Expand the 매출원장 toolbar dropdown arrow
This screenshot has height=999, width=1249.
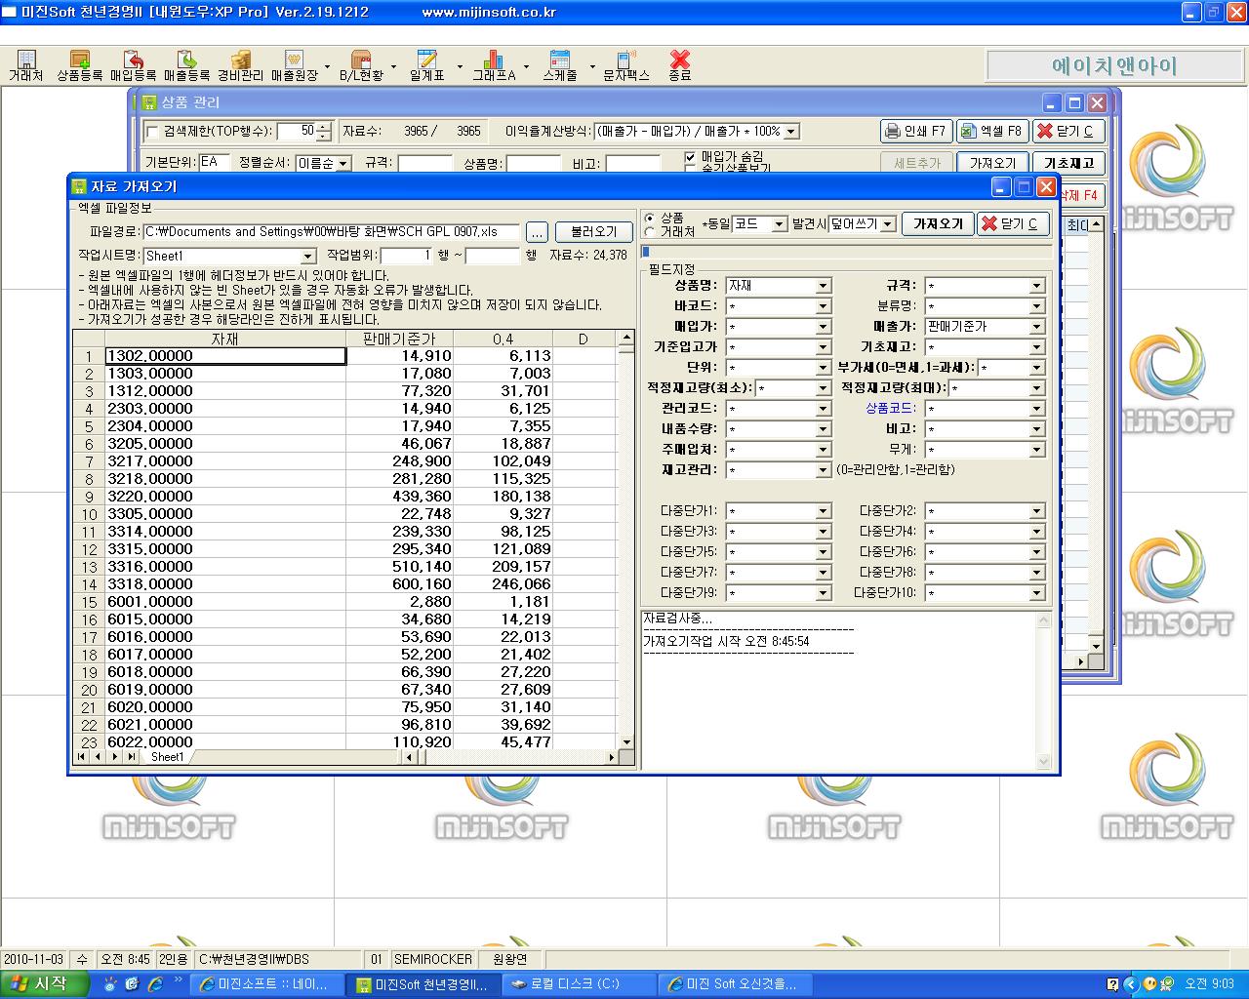tap(326, 67)
